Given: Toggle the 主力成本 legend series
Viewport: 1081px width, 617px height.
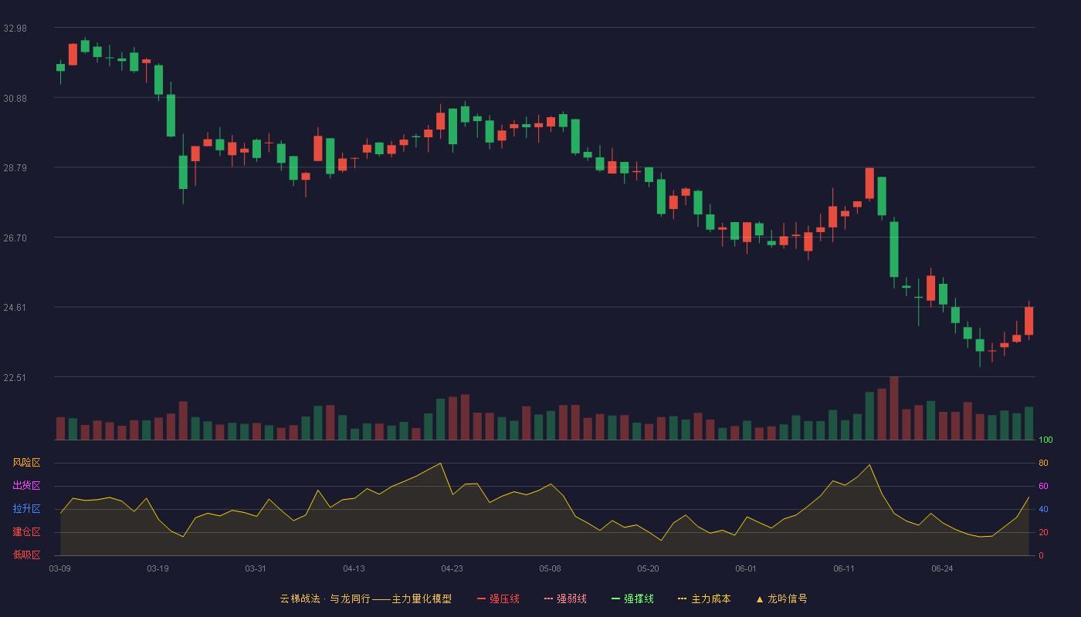Looking at the screenshot, I should click(x=704, y=598).
